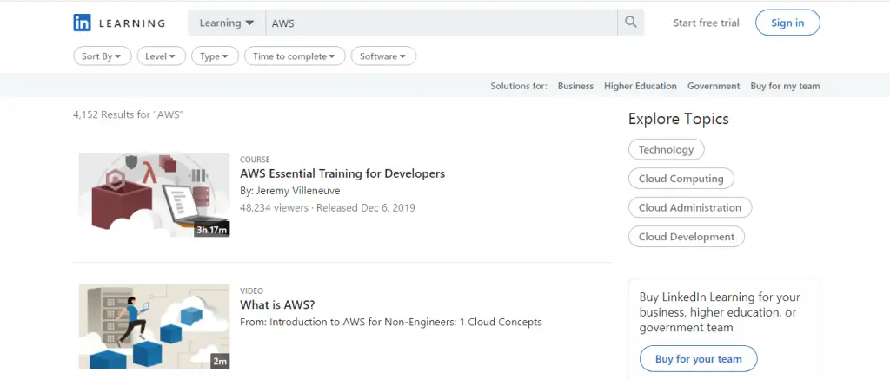The width and height of the screenshot is (890, 379).
Task: Open the Start free trial link
Action: coord(706,23)
